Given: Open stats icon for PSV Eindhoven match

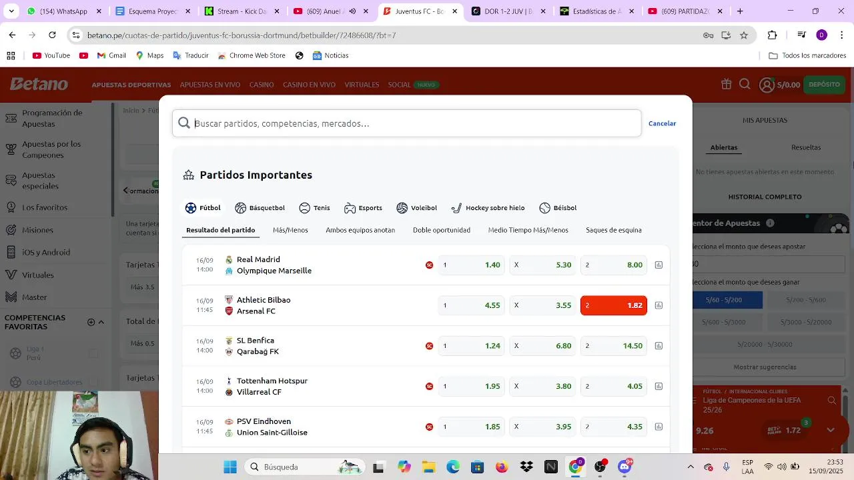Looking at the screenshot, I should [659, 427].
